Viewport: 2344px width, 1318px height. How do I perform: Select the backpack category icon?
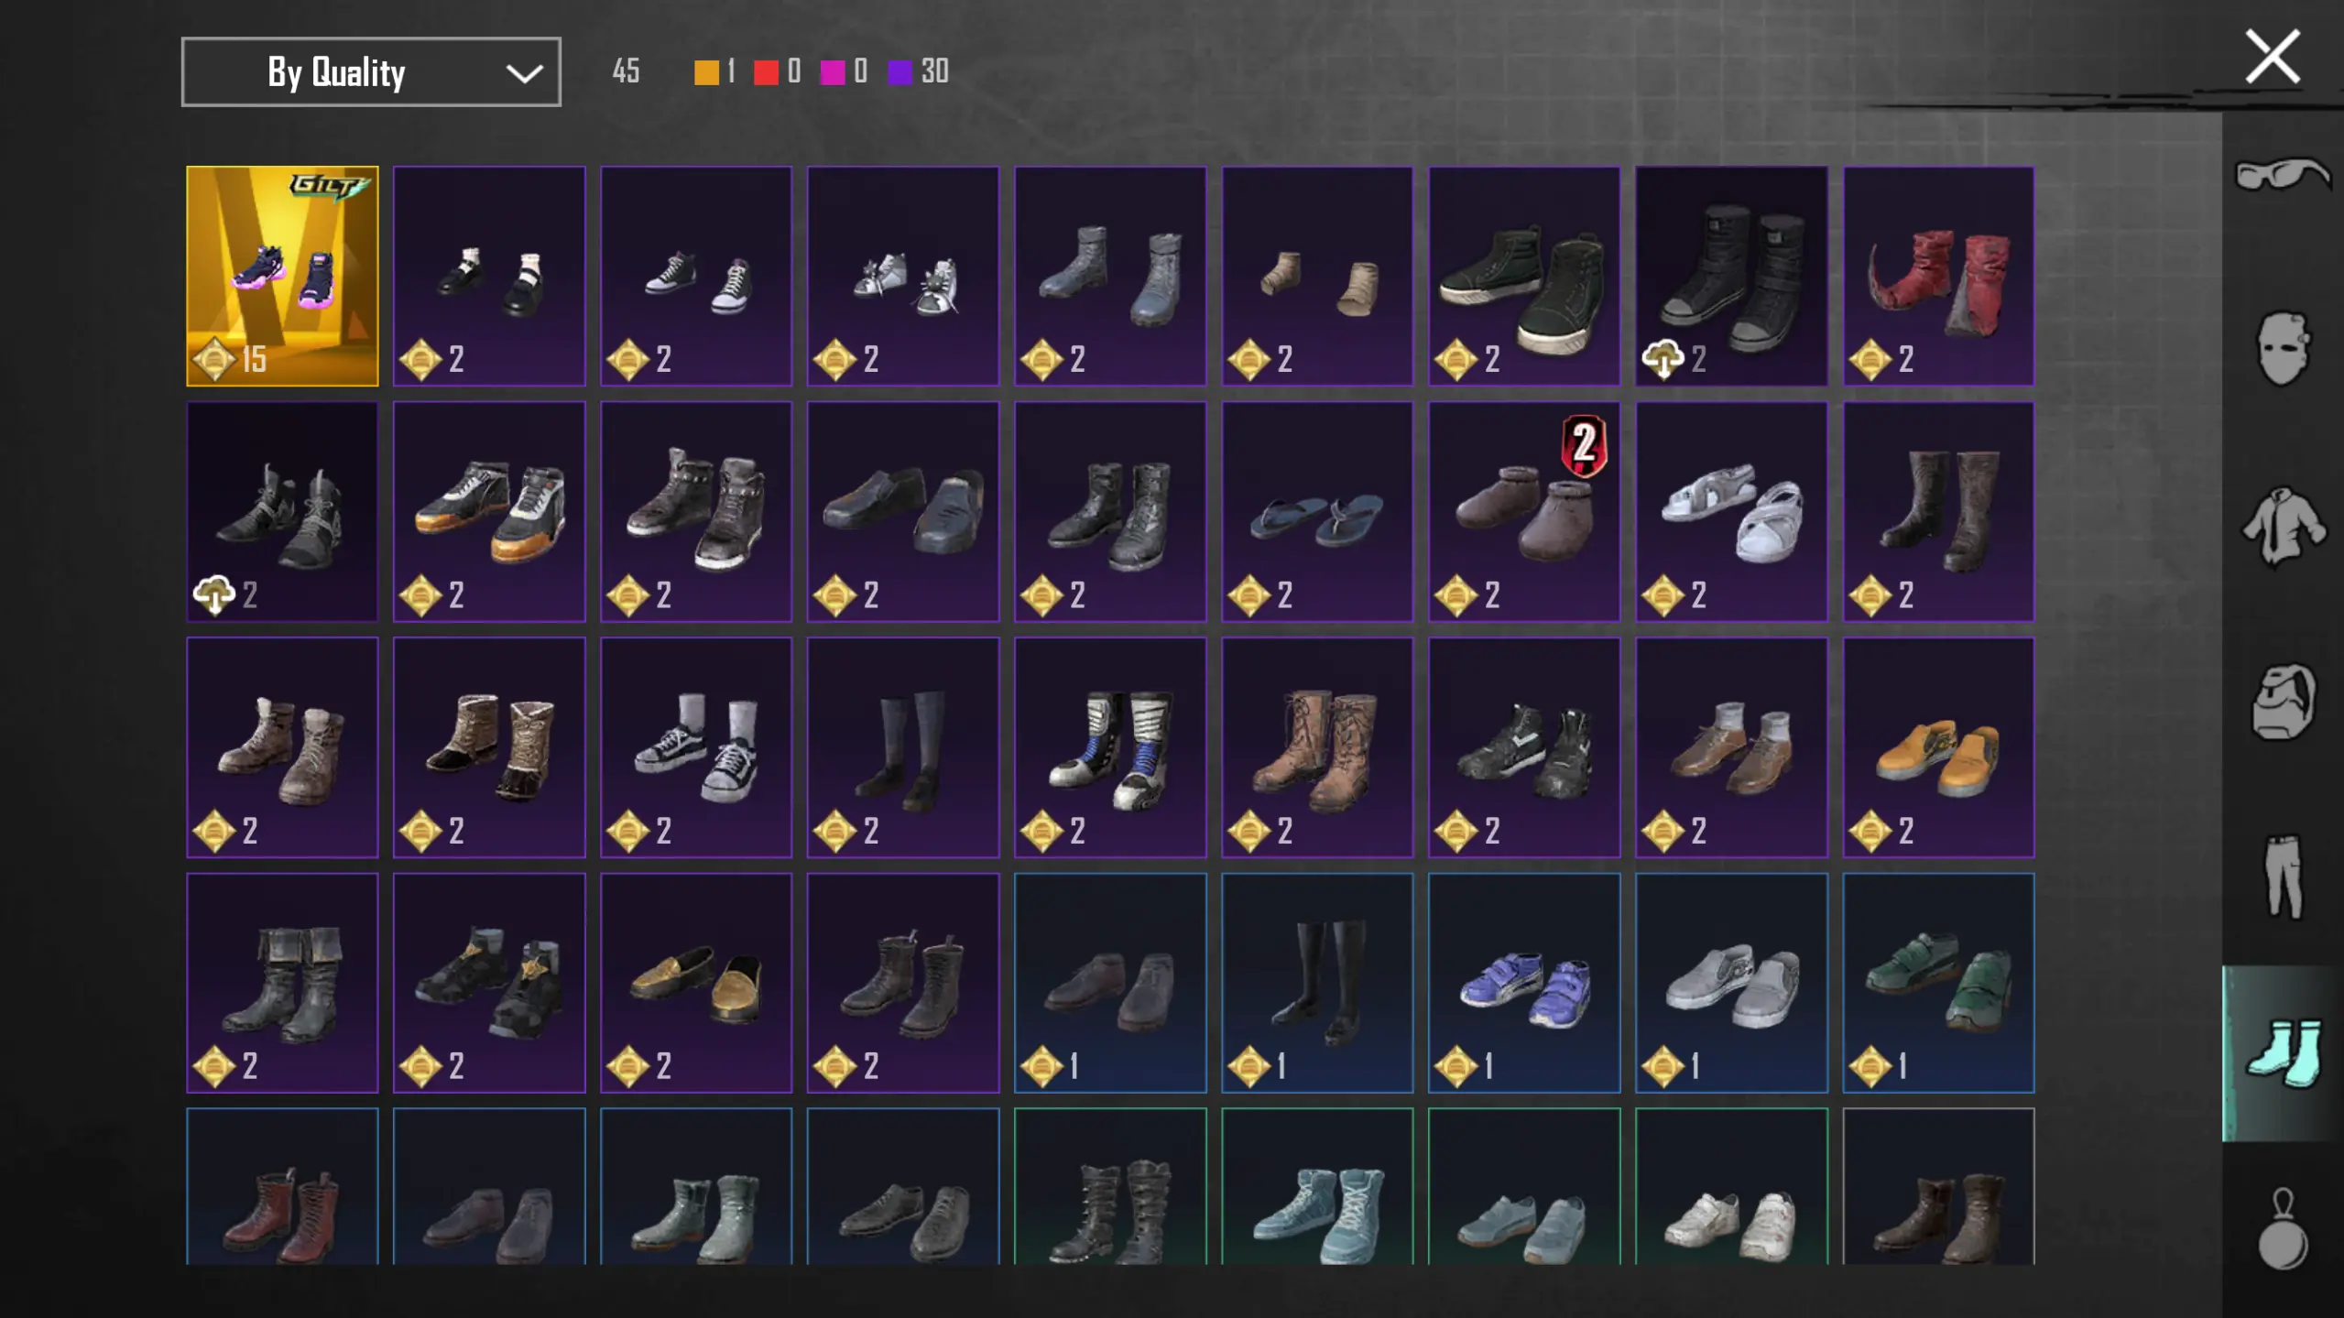tap(2282, 702)
